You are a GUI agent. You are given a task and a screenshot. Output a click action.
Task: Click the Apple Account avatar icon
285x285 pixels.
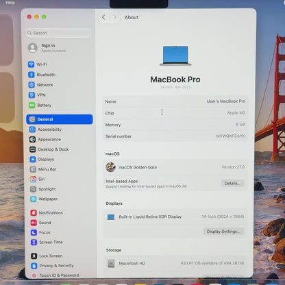coord(33,48)
